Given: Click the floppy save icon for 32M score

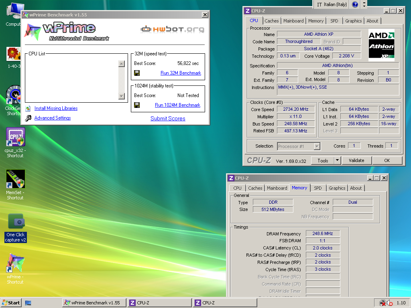Looking at the screenshot, I should click(x=137, y=73).
